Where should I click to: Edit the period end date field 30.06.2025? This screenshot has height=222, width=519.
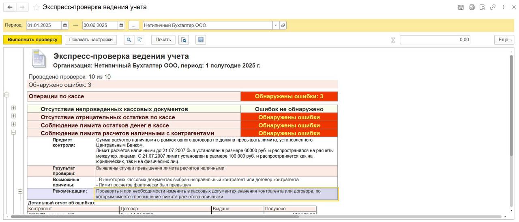[x=100, y=25]
